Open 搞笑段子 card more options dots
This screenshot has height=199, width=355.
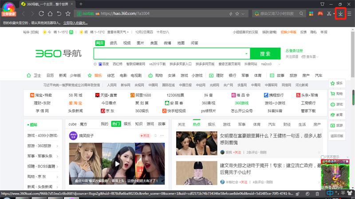[162, 136]
